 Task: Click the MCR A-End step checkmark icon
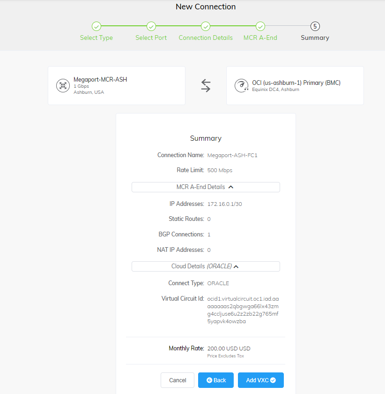pos(260,26)
